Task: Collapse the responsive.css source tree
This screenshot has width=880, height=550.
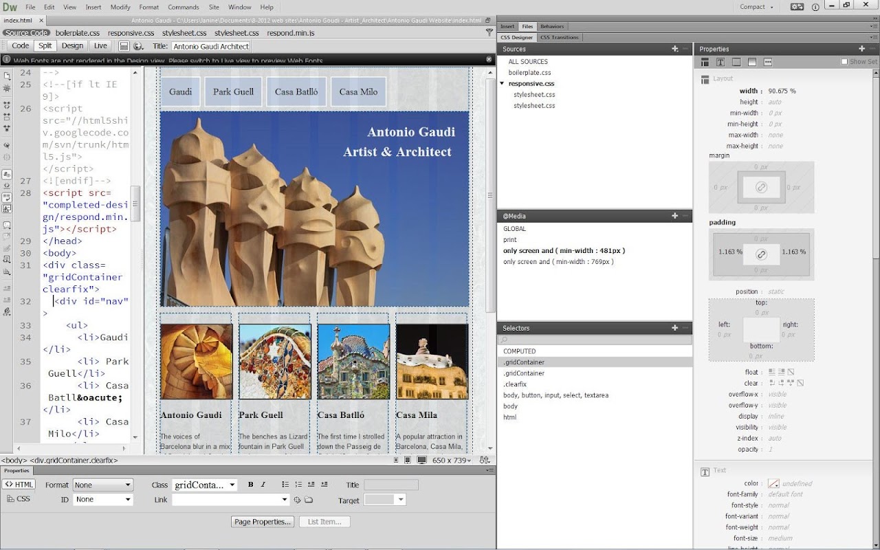Action: [x=503, y=84]
